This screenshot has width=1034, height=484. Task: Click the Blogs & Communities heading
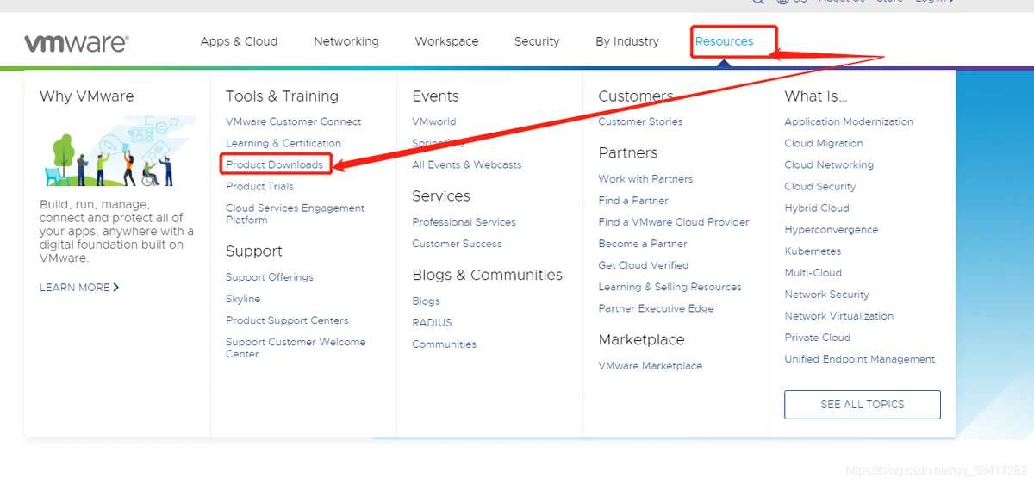(x=487, y=276)
